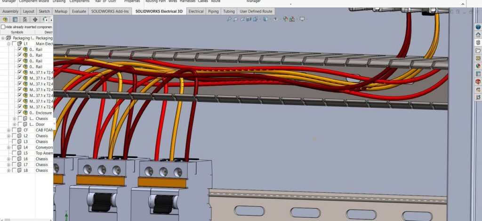482x221 pixels.
Task: Open the Evaluate tab
Action: tap(79, 11)
